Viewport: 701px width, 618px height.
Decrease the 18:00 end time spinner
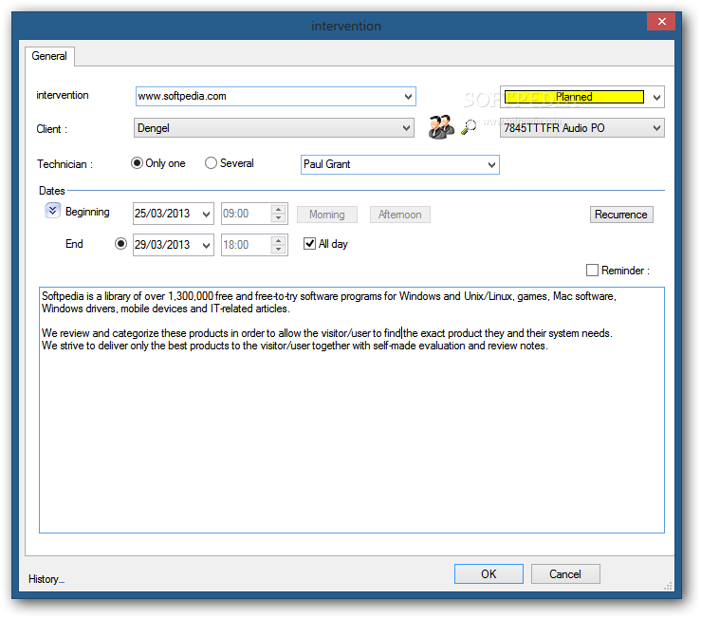279,250
